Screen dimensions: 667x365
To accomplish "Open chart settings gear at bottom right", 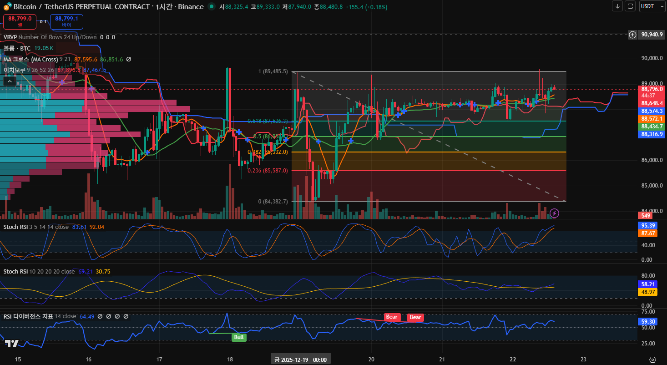I will coord(652,360).
